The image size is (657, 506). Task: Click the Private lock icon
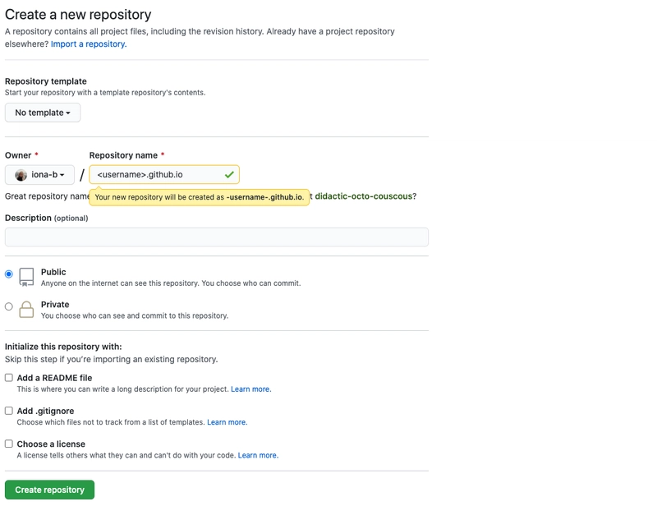point(26,310)
